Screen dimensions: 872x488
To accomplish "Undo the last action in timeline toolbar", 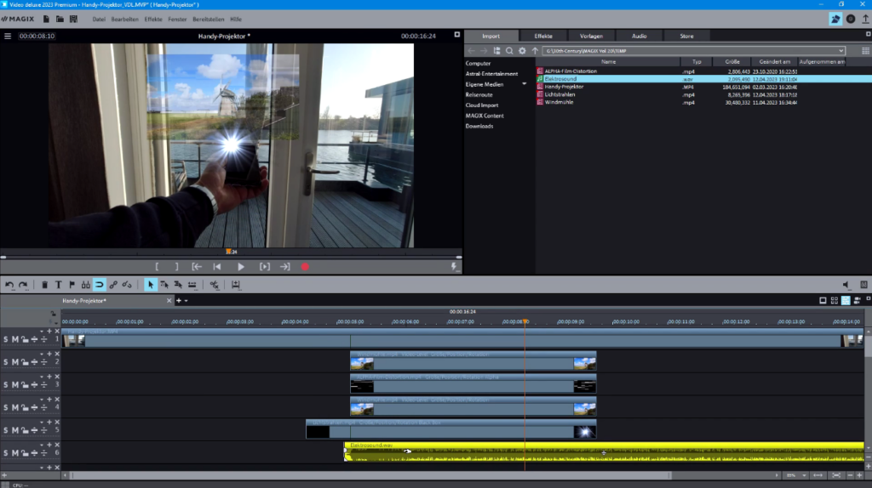I will [9, 285].
